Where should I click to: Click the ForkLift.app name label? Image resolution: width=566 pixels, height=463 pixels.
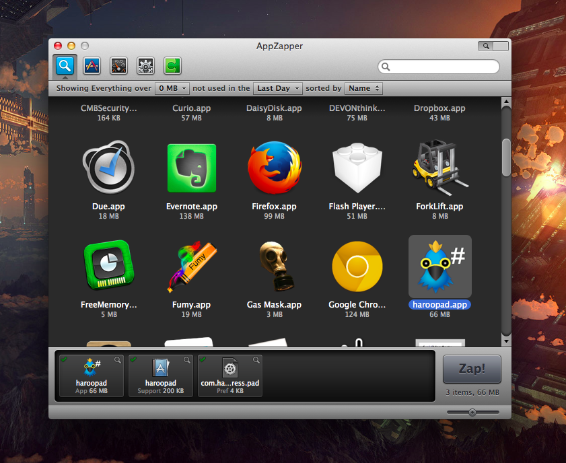pos(439,207)
